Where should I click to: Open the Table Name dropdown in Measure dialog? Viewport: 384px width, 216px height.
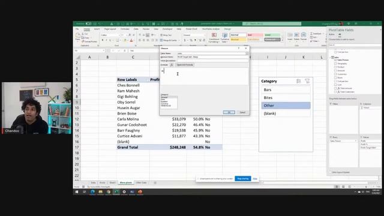(247, 53)
